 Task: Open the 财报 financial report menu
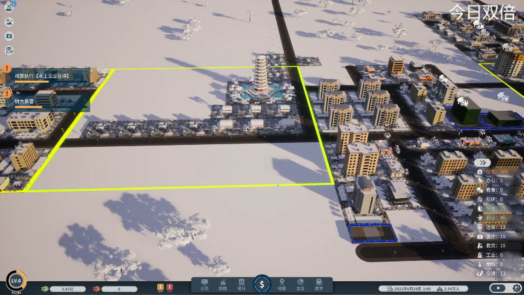click(223, 285)
